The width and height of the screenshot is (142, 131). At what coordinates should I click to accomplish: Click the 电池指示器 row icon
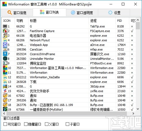(x=5, y=36)
